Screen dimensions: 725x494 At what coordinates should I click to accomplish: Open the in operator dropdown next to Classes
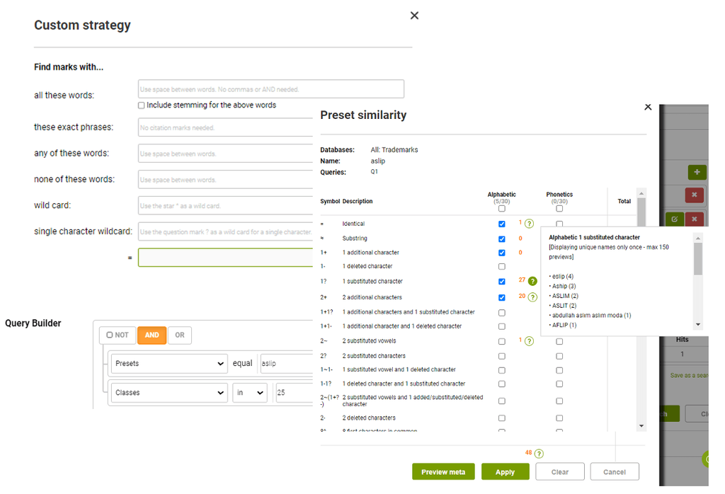click(x=249, y=392)
